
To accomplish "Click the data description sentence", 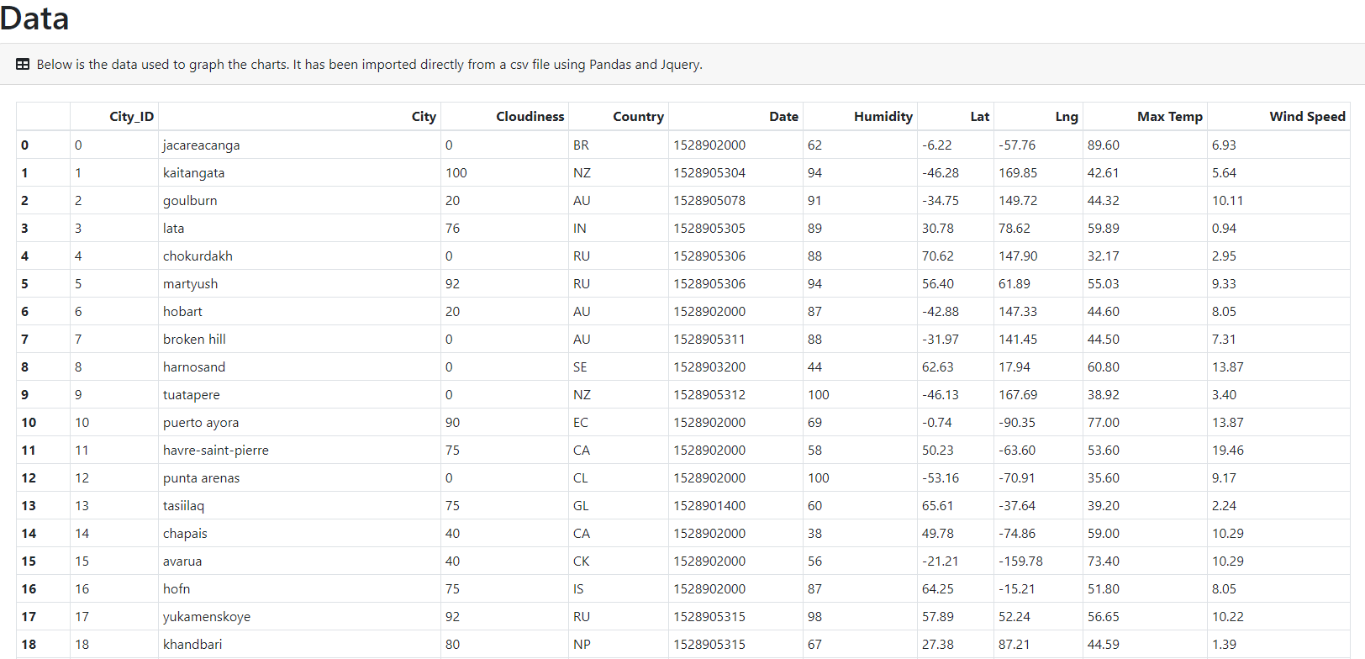I will click(x=370, y=64).
